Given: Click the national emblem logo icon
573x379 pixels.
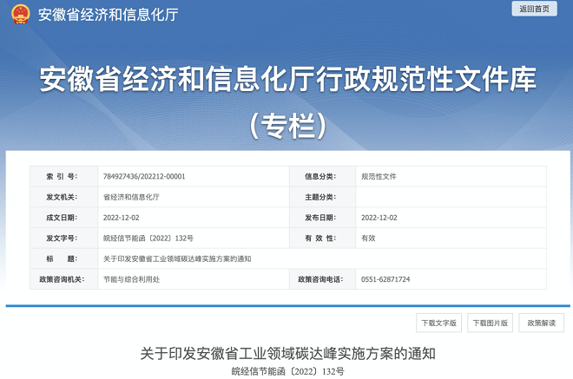Looking at the screenshot, I should (21, 14).
